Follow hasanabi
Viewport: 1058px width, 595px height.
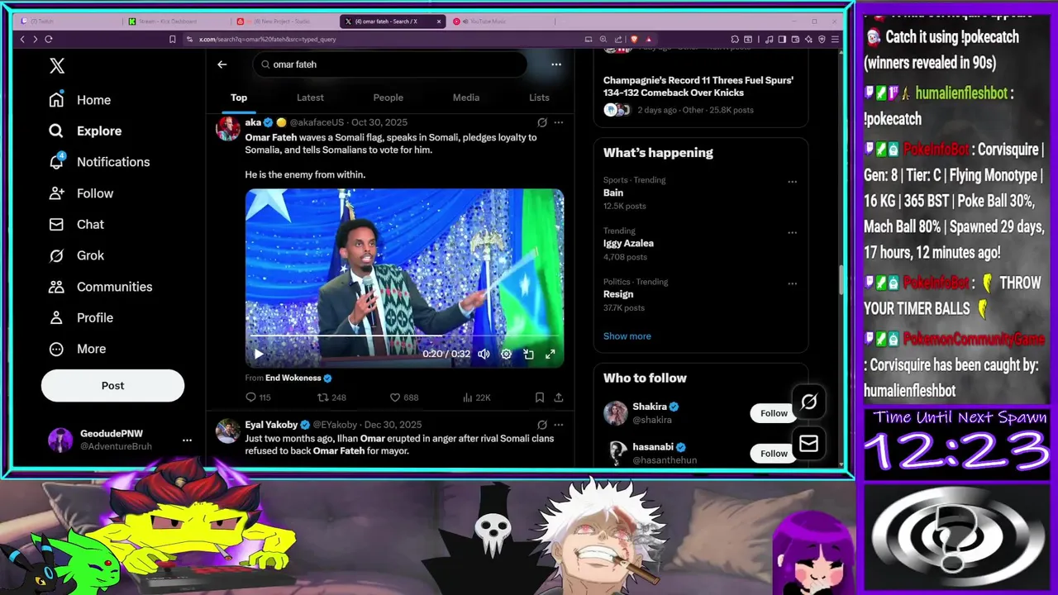point(774,453)
